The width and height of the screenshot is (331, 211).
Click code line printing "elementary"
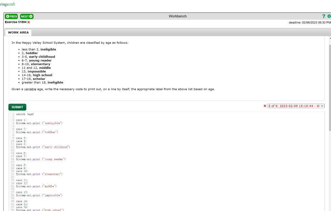coord(39,174)
